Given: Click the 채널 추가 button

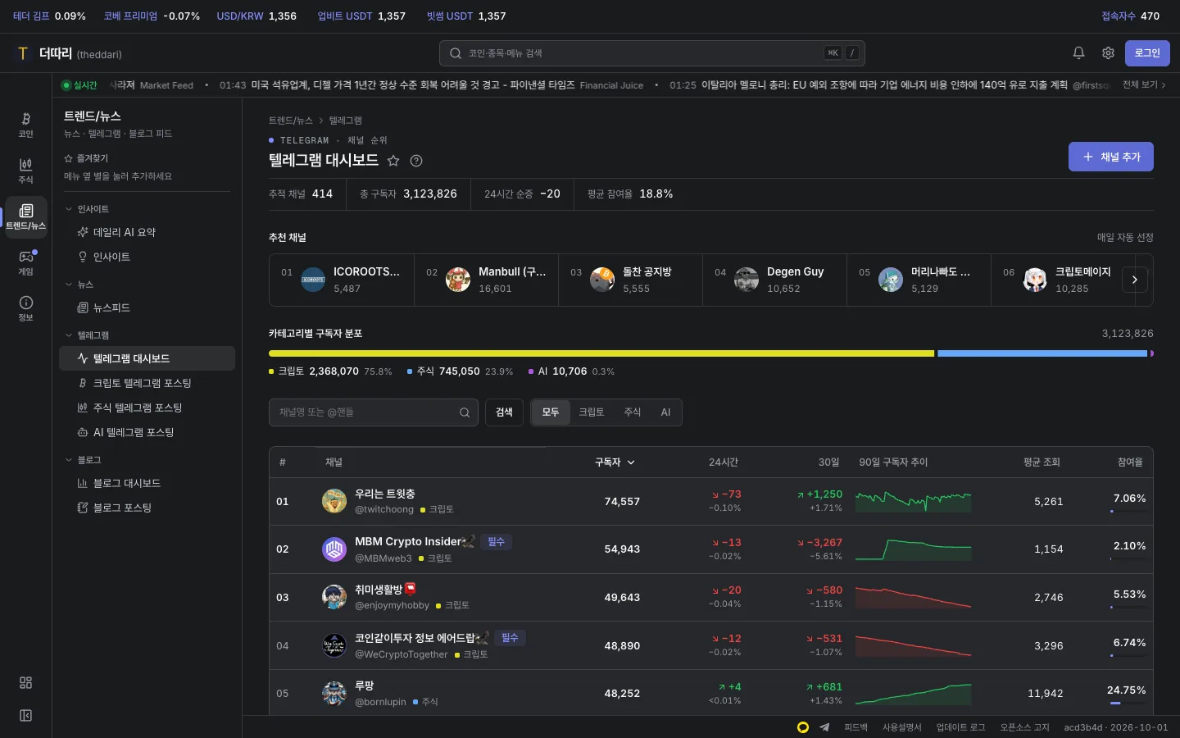Looking at the screenshot, I should point(1111,157).
